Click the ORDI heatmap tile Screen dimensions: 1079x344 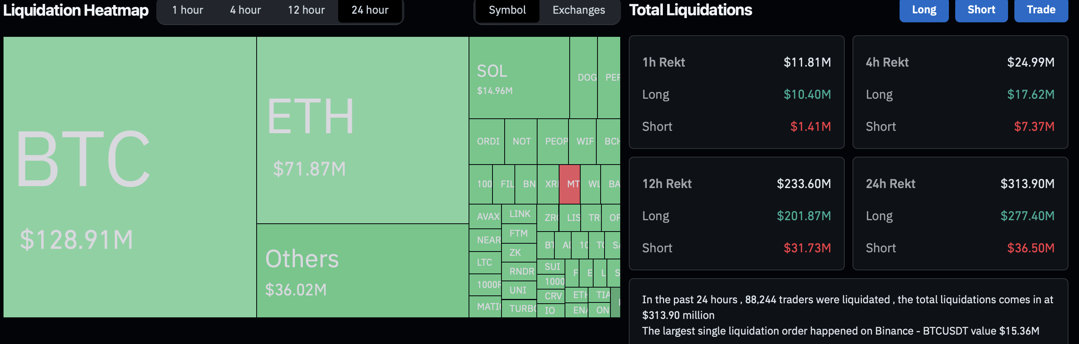[487, 141]
